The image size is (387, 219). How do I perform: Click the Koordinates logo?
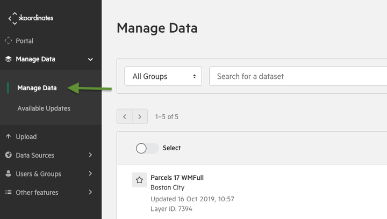tap(31, 18)
